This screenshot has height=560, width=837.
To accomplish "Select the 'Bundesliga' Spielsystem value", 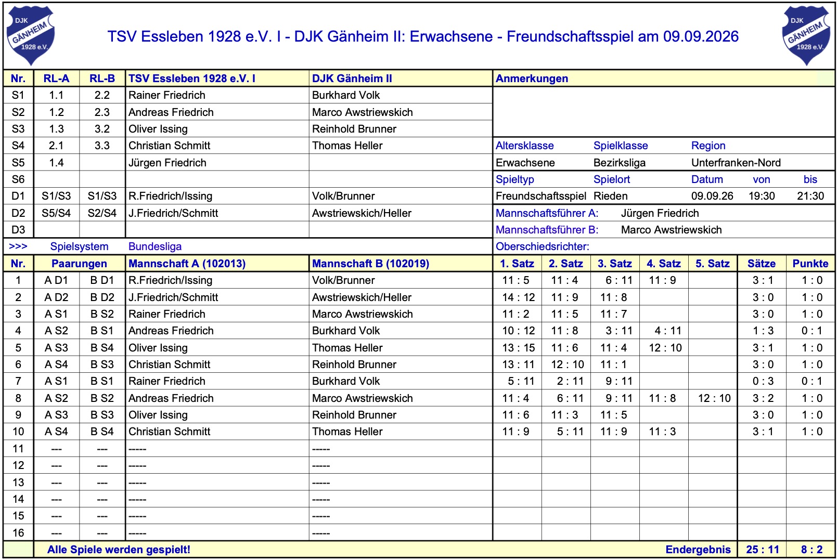I will [x=155, y=246].
